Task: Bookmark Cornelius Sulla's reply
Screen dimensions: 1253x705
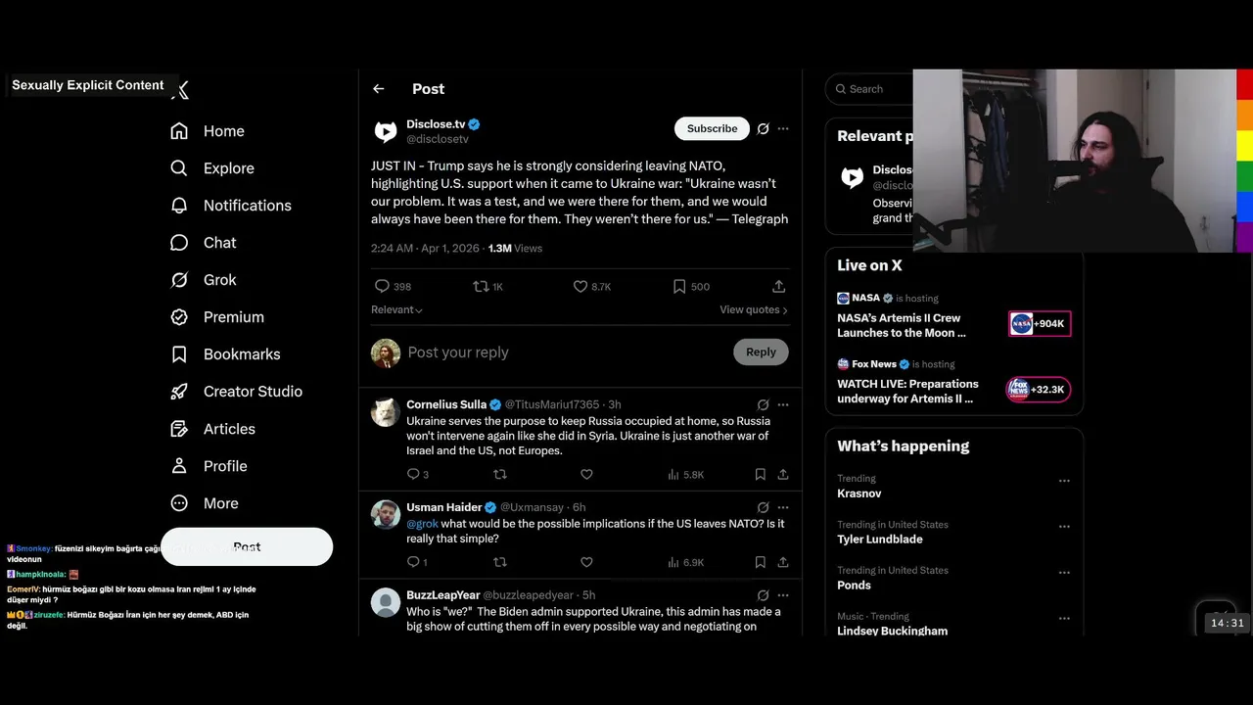Action: [760, 474]
